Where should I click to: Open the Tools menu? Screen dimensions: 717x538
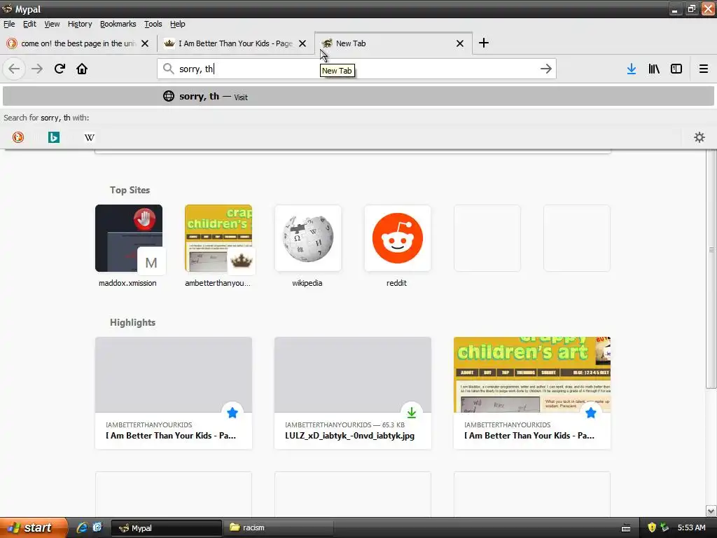[x=153, y=24]
